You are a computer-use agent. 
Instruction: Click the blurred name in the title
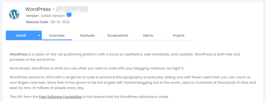point(72,9)
